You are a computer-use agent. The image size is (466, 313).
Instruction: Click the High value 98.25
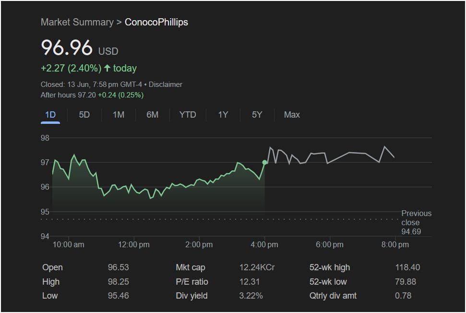point(118,281)
